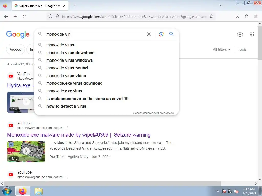Image resolution: width=262 pixels, height=196 pixels.
Task: Open the network status tray icon
Action: point(230,191)
